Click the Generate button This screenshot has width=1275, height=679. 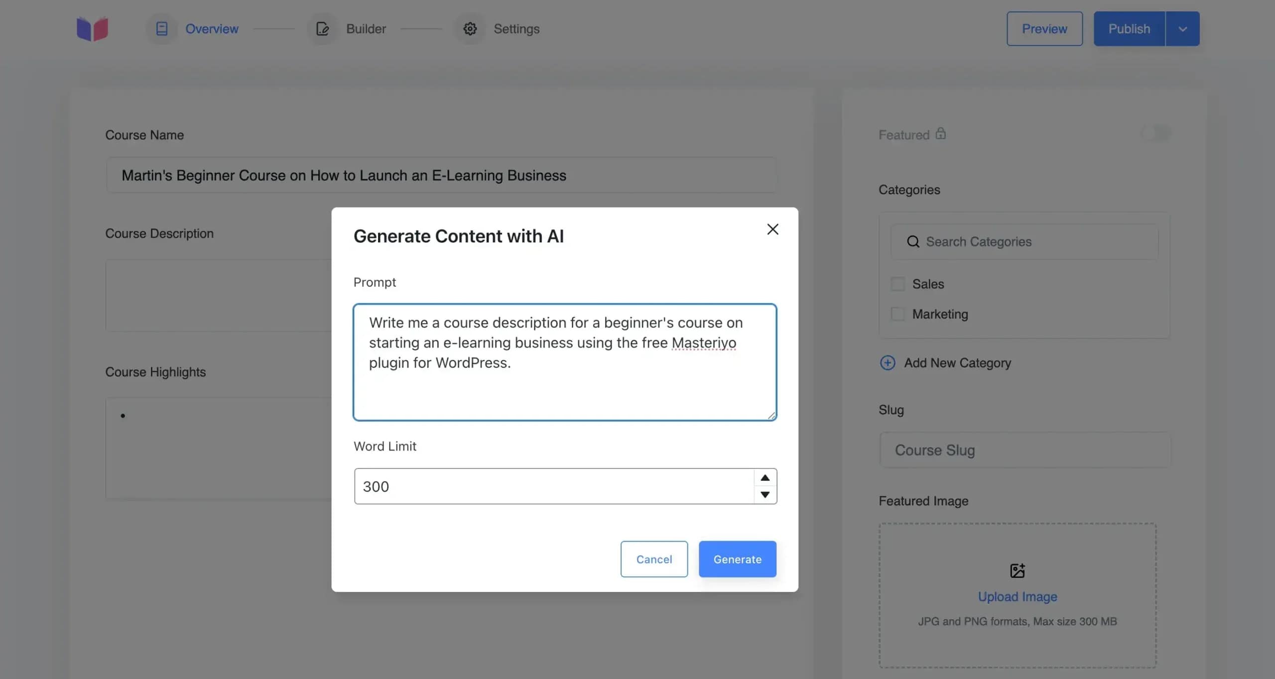(x=737, y=559)
